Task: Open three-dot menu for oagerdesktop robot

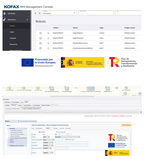Action: coord(48,33)
